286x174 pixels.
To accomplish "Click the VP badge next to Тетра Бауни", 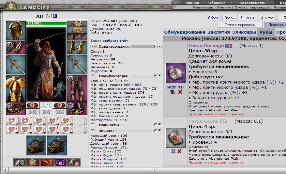I will (x=223, y=121).
